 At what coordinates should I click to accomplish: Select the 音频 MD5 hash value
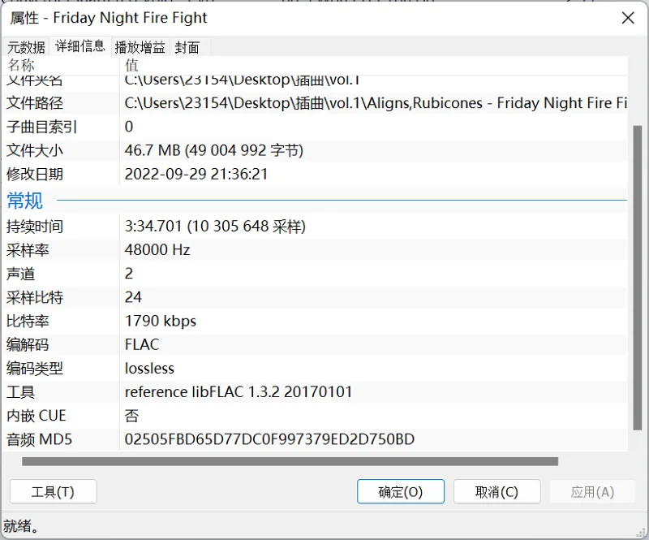click(269, 439)
